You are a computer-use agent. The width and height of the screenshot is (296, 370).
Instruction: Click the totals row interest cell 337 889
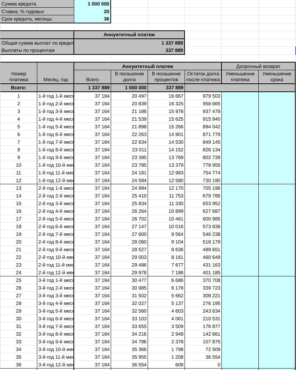pos(166,87)
